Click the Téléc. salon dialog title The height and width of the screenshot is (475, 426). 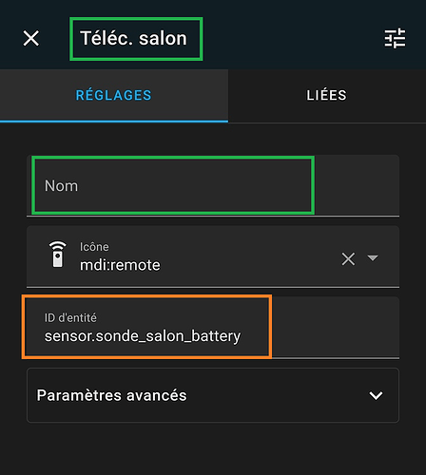pos(133,39)
